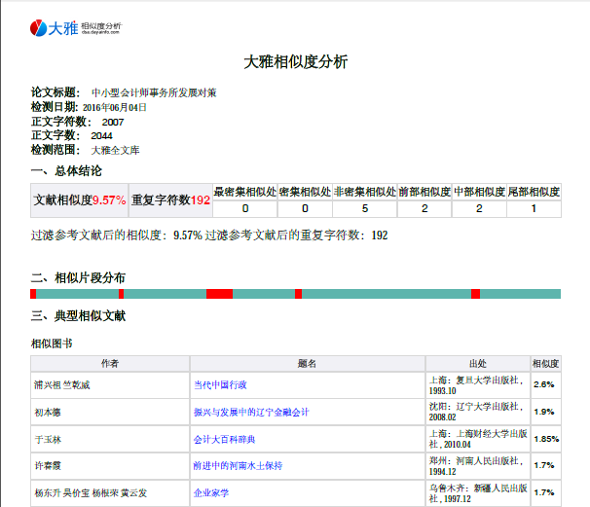Viewport: 590px width, 507px height.
Task: Click the first red segment in distribution bar
Action: (x=33, y=294)
